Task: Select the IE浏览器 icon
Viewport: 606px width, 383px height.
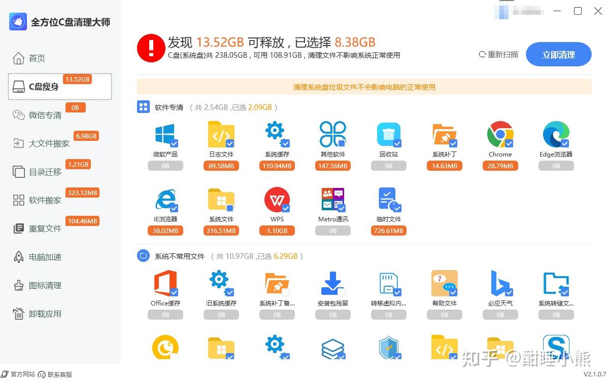Action: [x=166, y=200]
